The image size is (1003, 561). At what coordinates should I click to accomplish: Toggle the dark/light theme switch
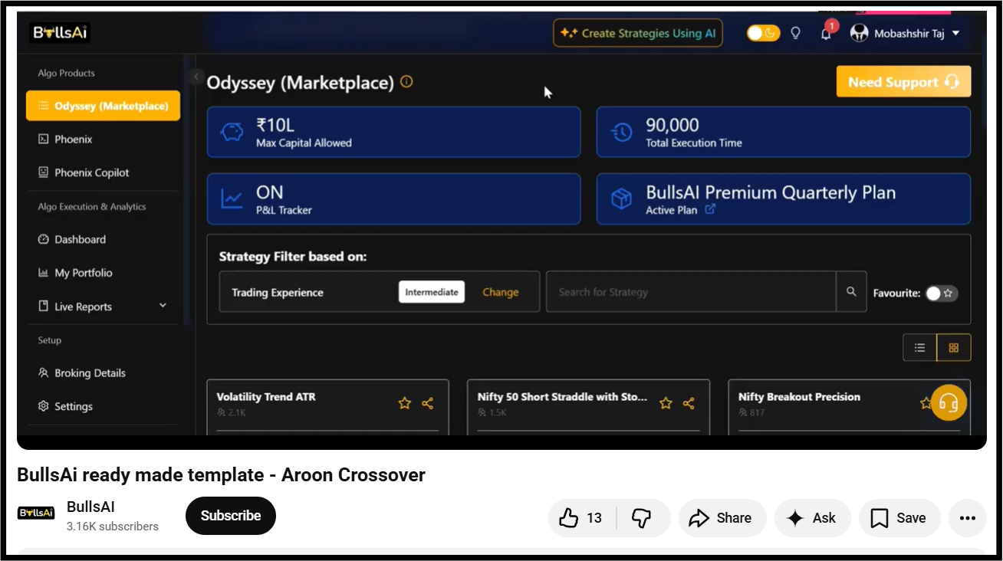[763, 33]
